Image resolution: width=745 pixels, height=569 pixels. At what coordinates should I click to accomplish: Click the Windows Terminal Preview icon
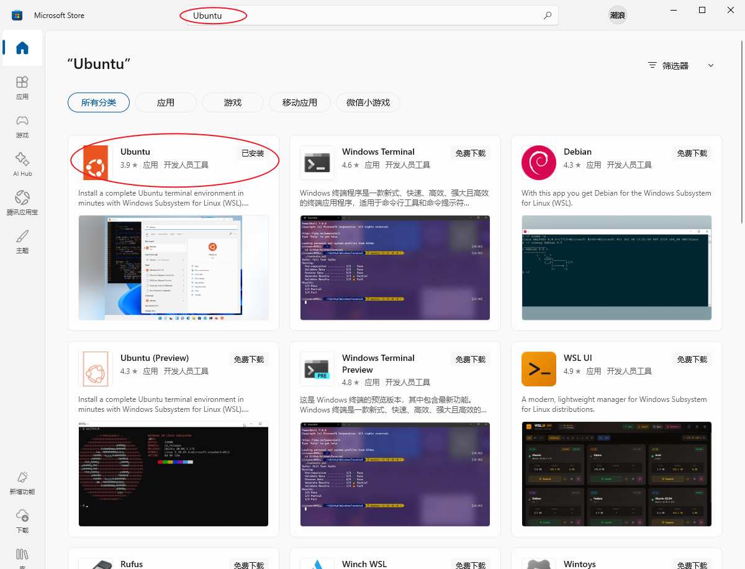[317, 369]
